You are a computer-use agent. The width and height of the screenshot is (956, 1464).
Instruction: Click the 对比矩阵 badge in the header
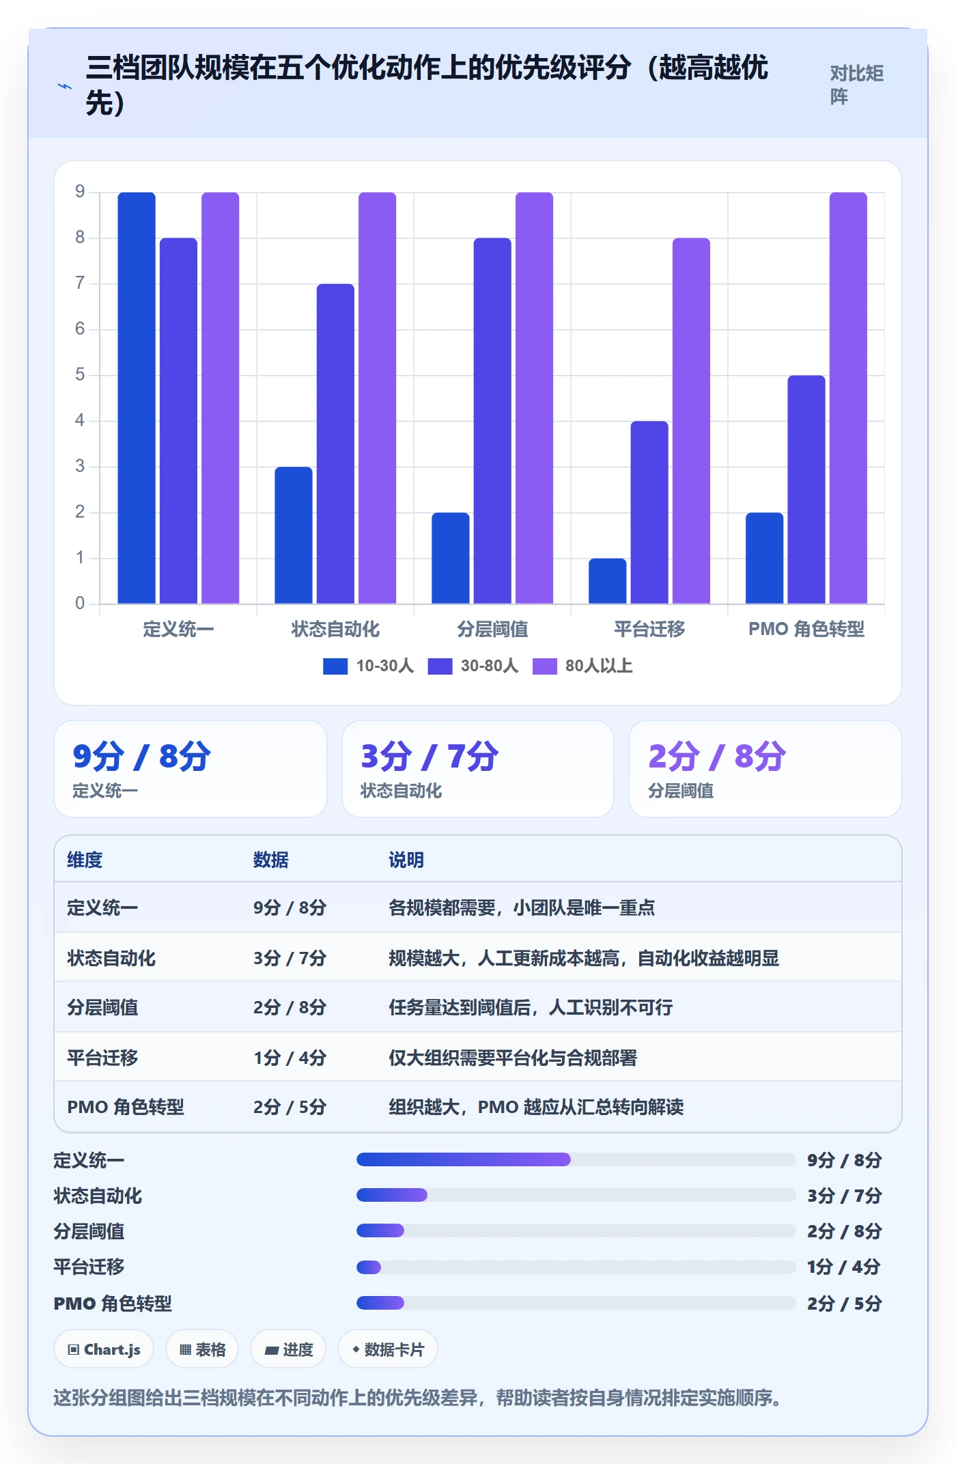tap(857, 85)
